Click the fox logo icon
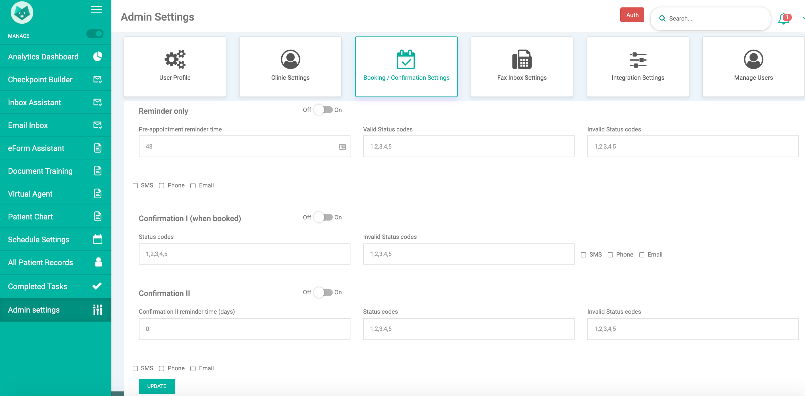Image resolution: width=805 pixels, height=396 pixels. point(22,13)
